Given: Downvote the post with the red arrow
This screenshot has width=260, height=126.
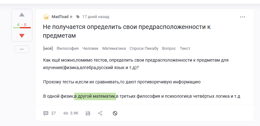Looking at the screenshot, I should click(x=22, y=36).
